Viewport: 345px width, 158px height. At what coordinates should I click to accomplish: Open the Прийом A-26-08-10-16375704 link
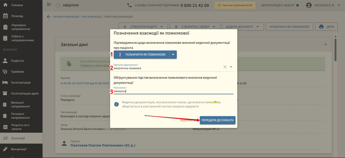tap(85, 83)
